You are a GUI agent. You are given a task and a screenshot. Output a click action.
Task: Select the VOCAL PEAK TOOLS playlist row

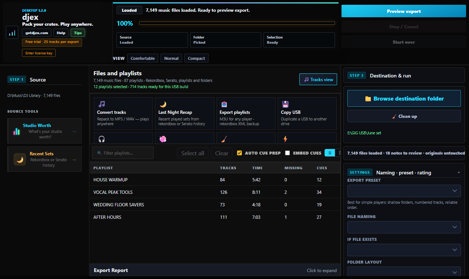215,192
